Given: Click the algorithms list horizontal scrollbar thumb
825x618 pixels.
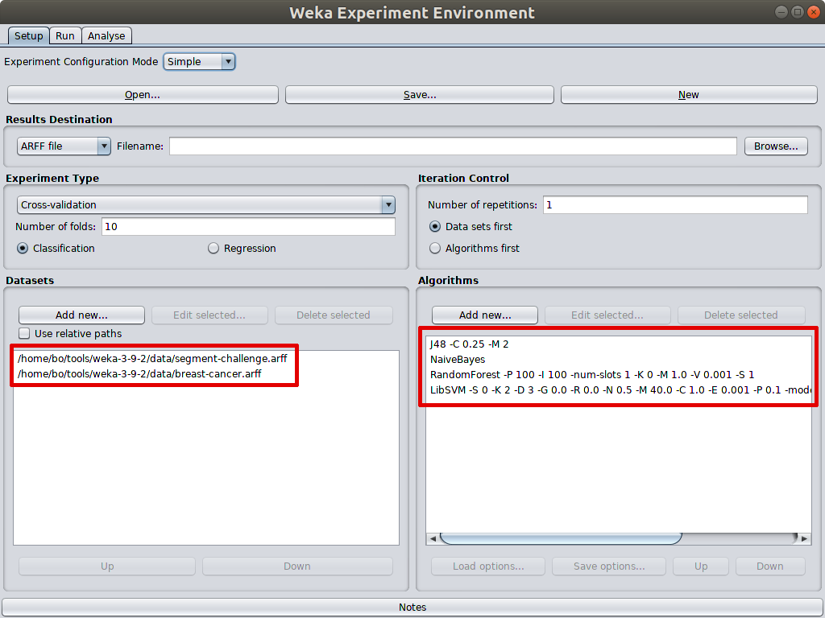Looking at the screenshot, I should point(561,538).
